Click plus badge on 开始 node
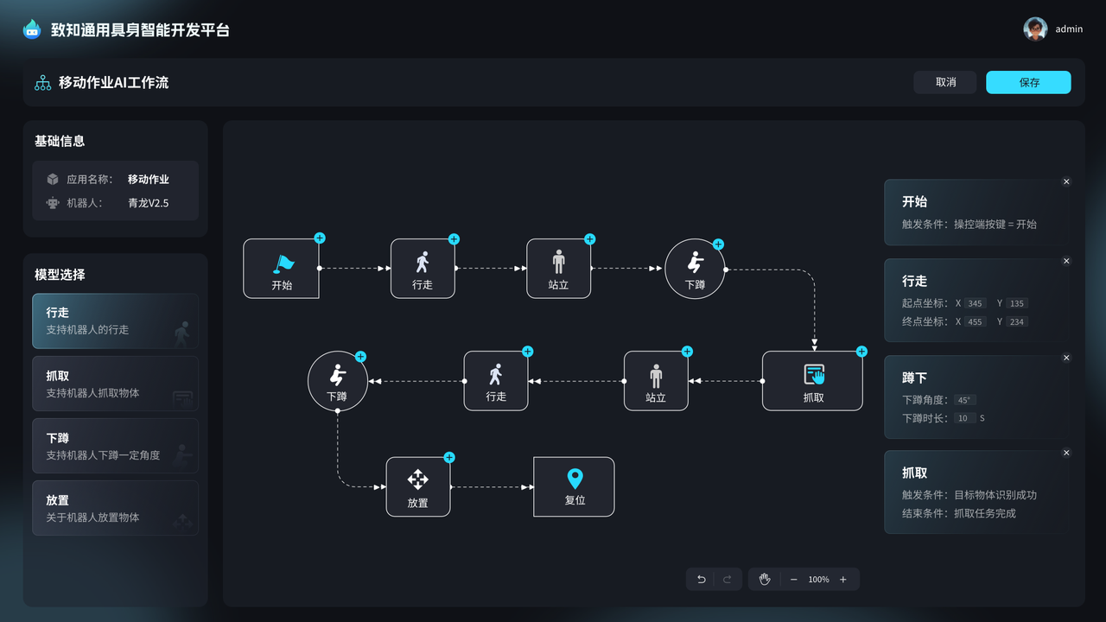The height and width of the screenshot is (622, 1106). (x=320, y=238)
